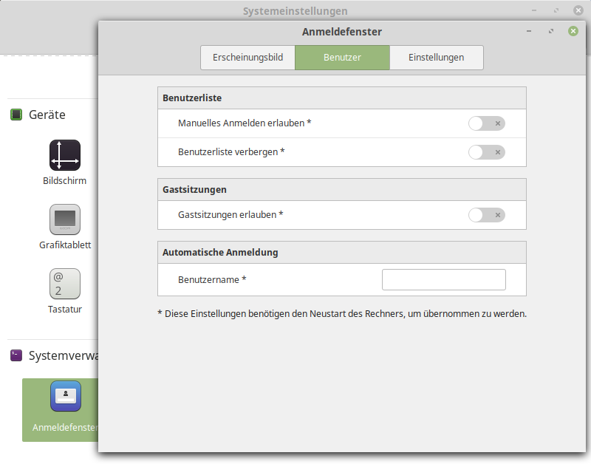Click the green Geräte category icon

[16, 115]
